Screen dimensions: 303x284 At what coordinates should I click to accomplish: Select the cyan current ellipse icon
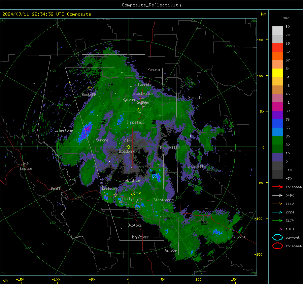point(277,237)
